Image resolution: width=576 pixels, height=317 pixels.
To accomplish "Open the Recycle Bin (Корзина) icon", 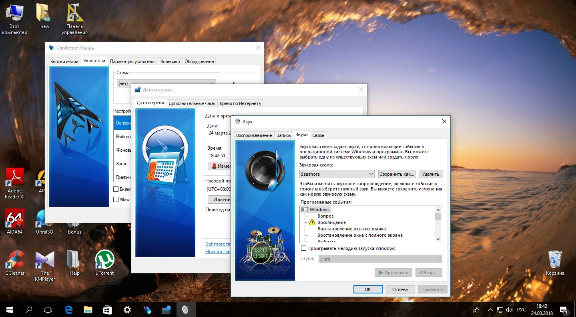I will tap(555, 260).
